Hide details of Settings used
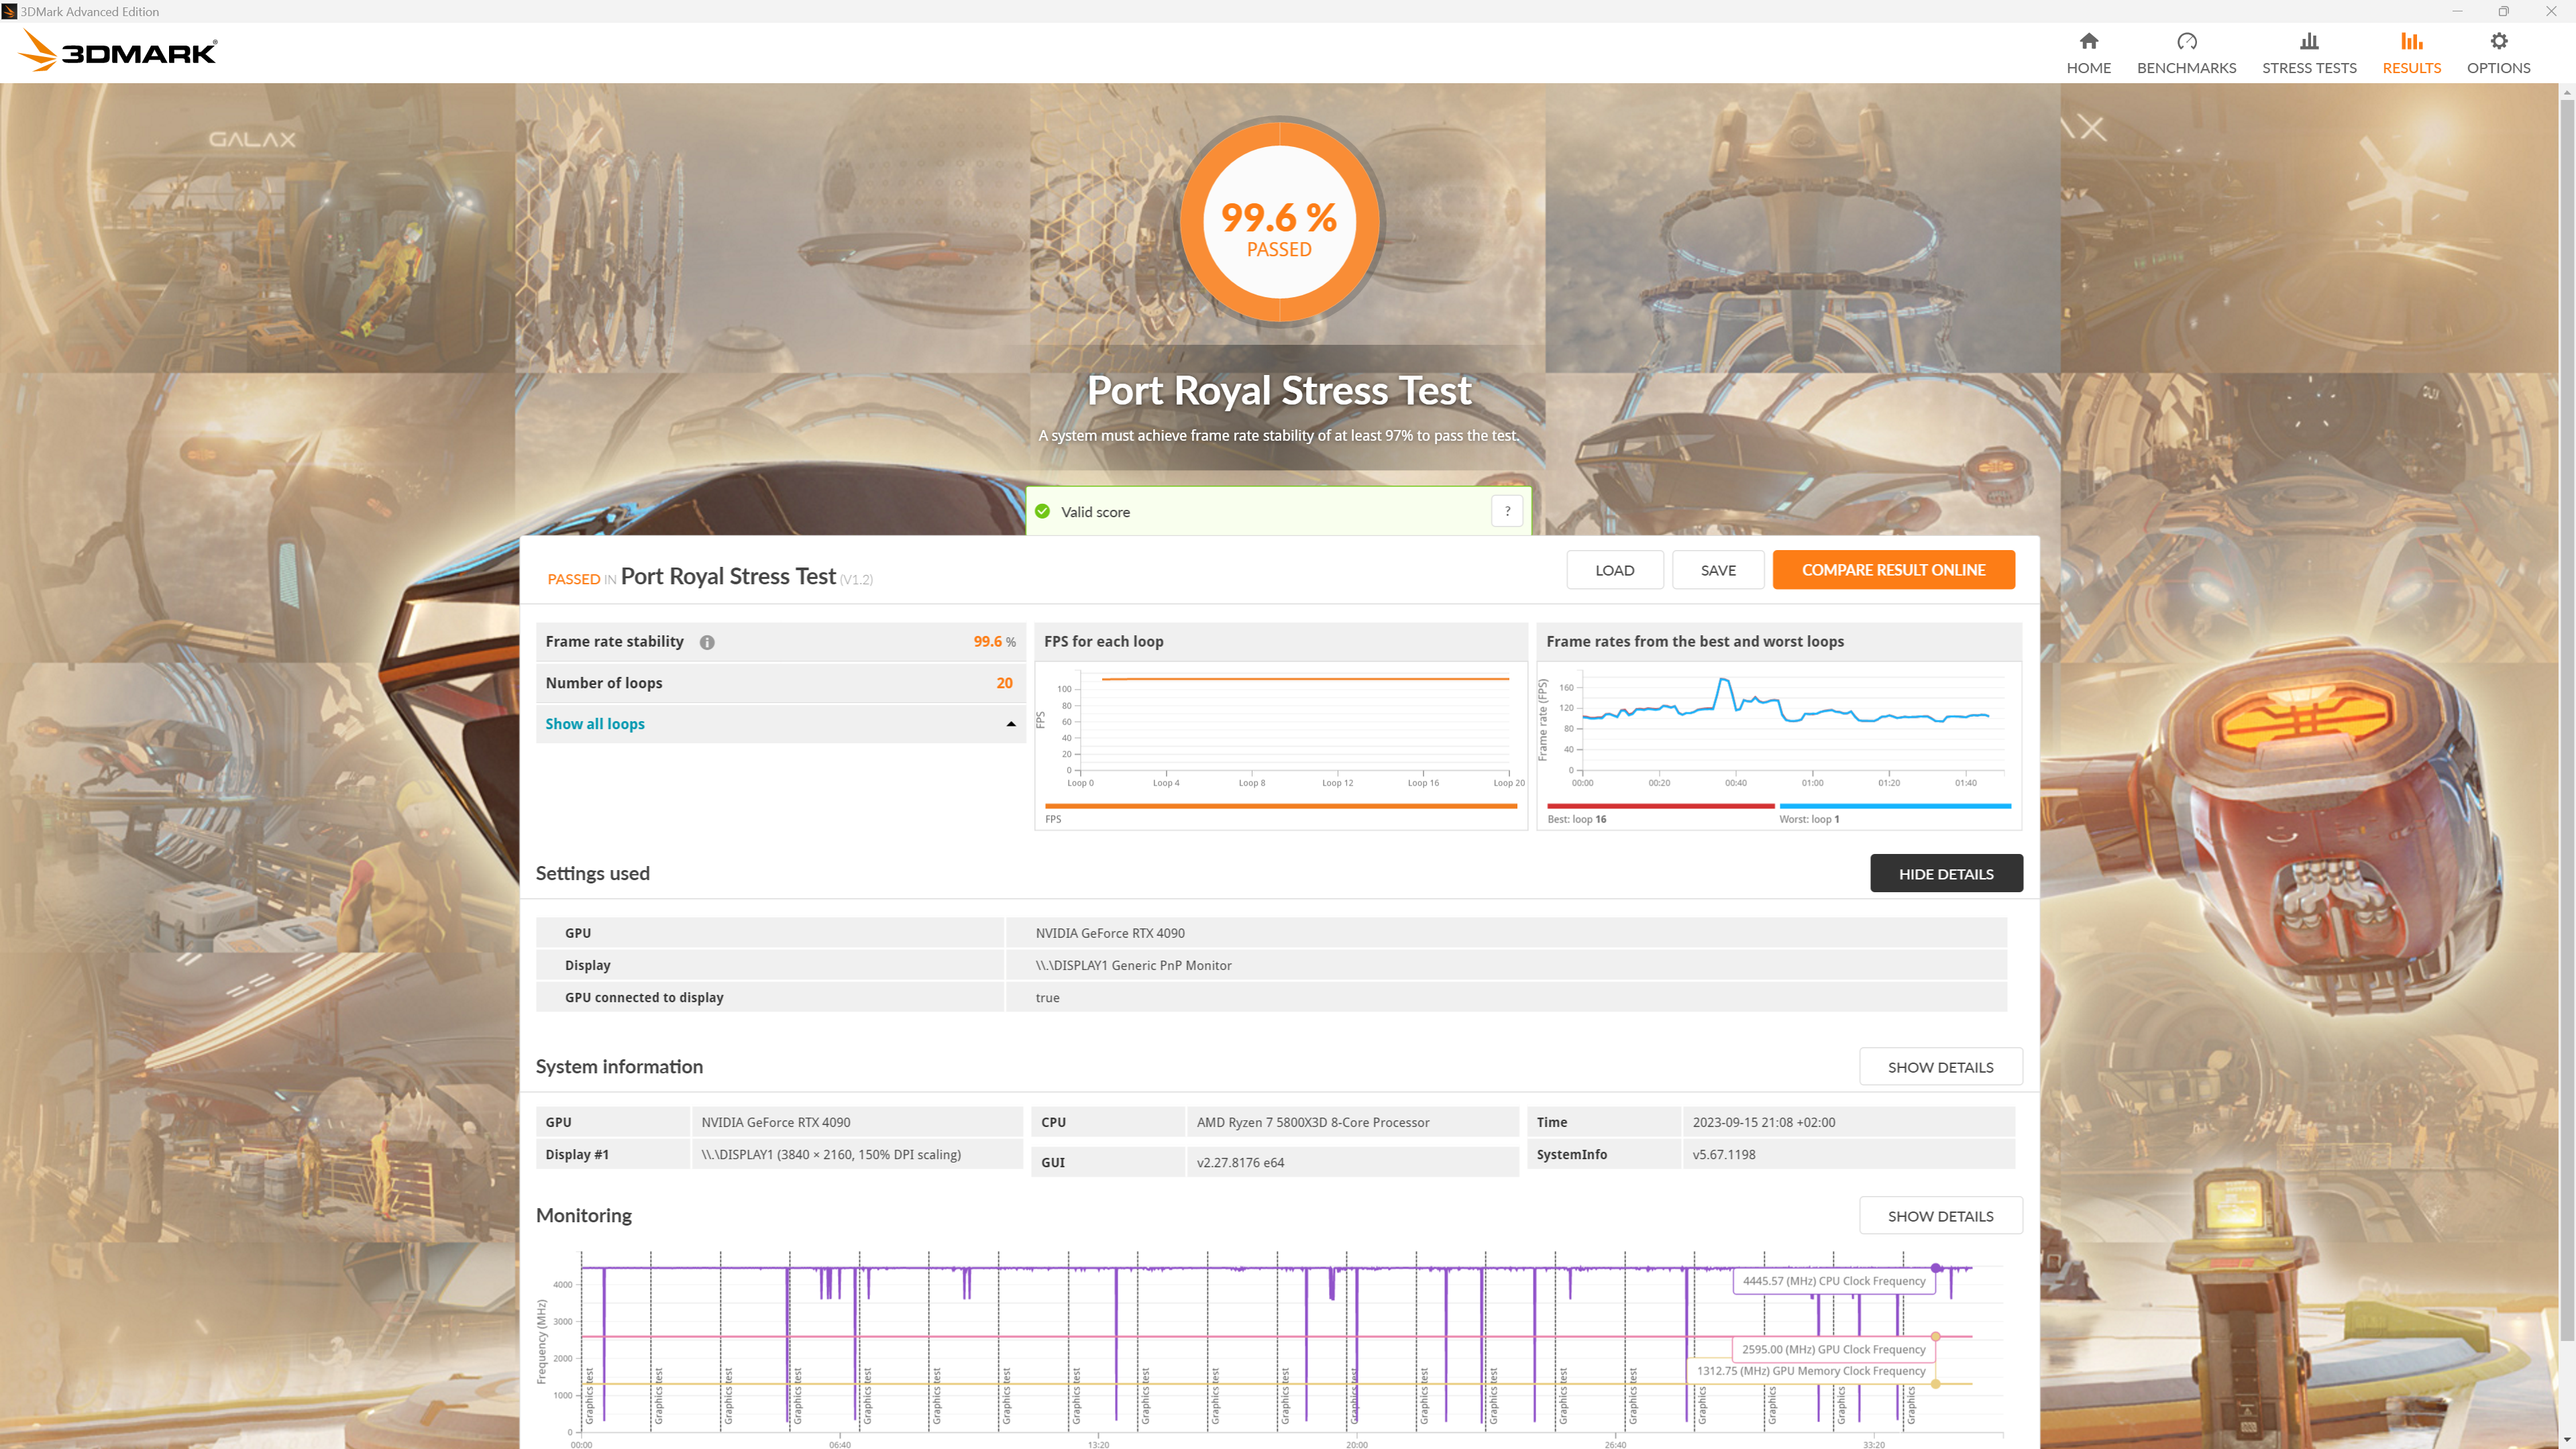 pyautogui.click(x=1945, y=873)
